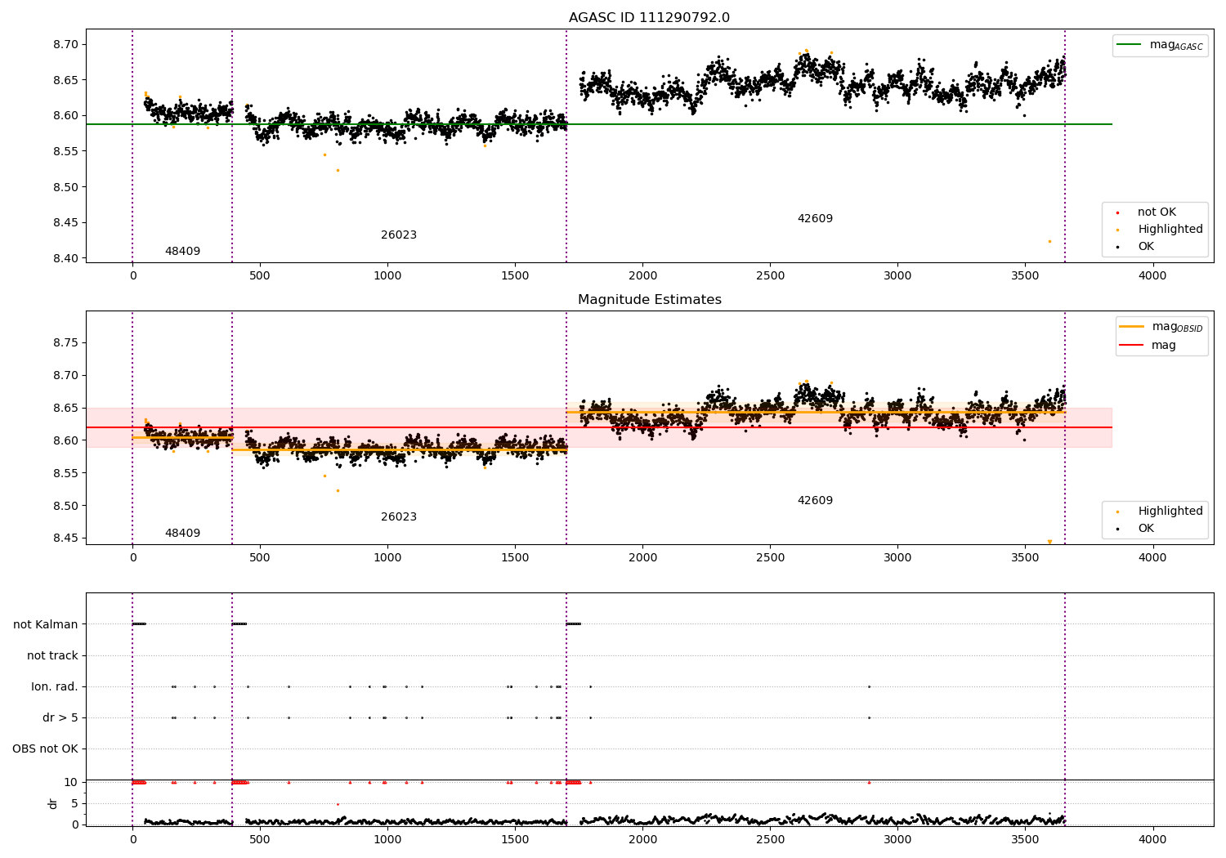Click the OBSID label '26023' in top plot
Viewport: 1226px width, 858px height.
pyautogui.click(x=399, y=235)
